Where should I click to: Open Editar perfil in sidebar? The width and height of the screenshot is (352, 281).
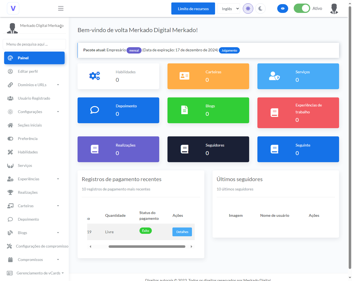click(28, 71)
